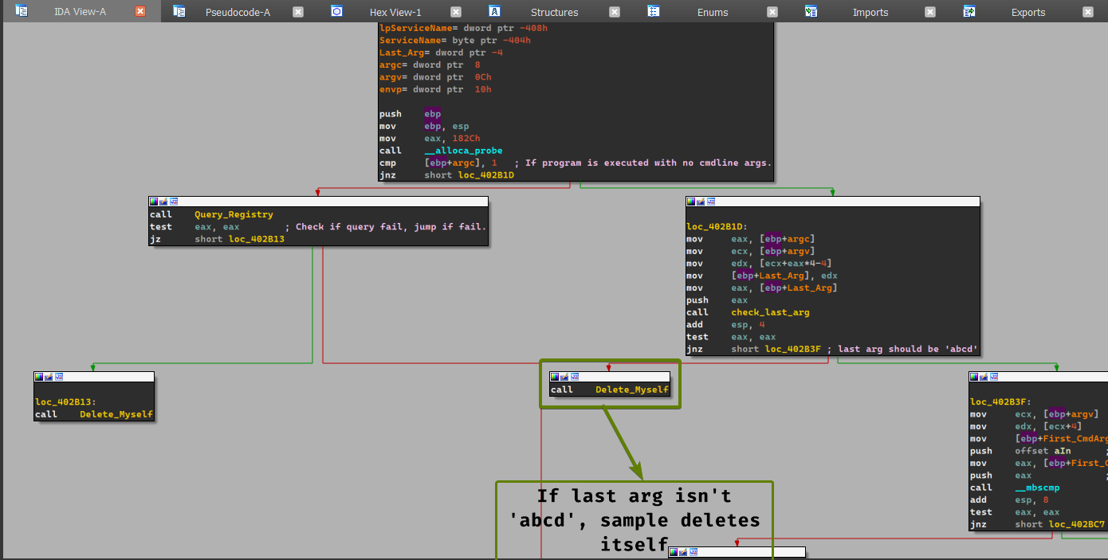Select the Query_Registry call target
Image resolution: width=1108 pixels, height=560 pixels.
pos(234,214)
